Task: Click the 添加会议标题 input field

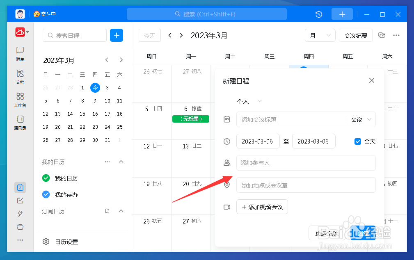Action: (291, 120)
